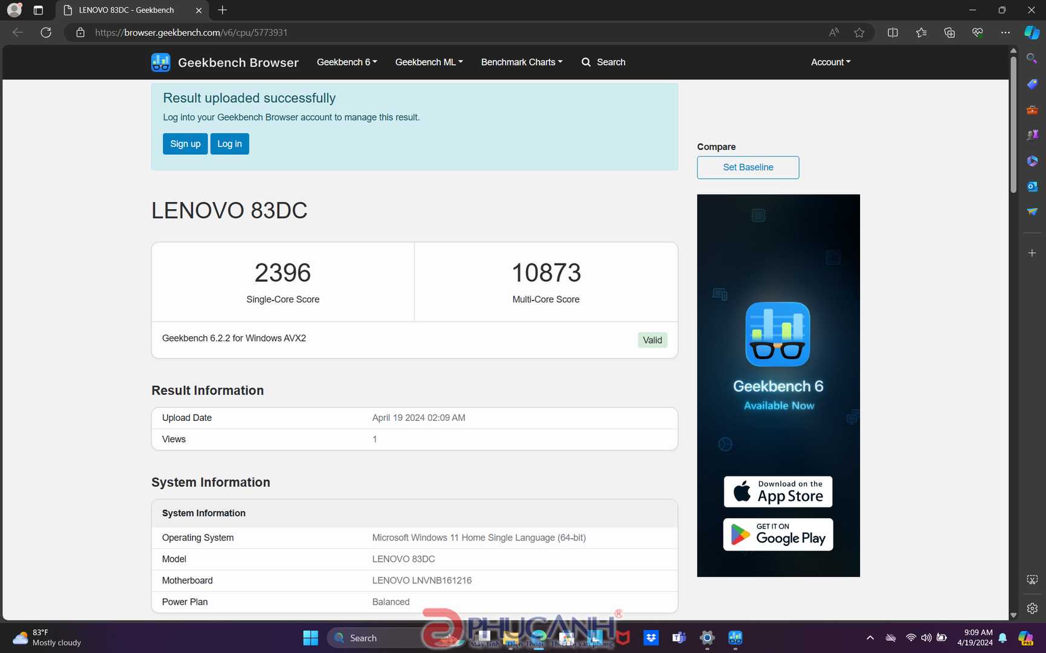
Task: Open the sidebar Tools briefcase icon
Action: pos(1032,110)
